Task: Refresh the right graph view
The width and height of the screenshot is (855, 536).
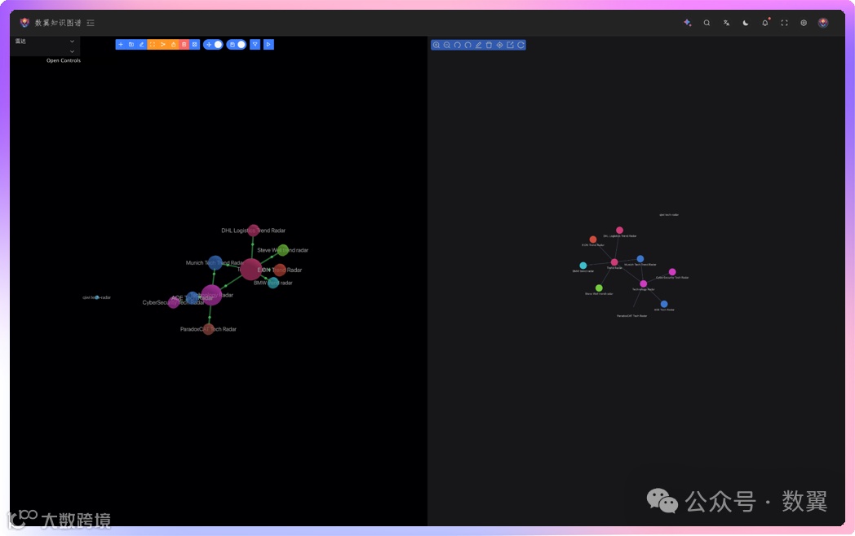Action: point(521,46)
